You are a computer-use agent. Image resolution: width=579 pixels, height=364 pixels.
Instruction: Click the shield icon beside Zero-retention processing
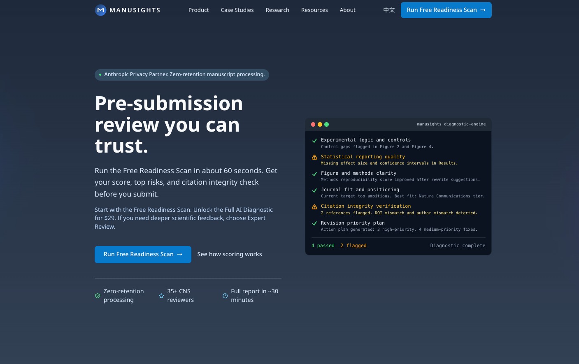(98, 296)
